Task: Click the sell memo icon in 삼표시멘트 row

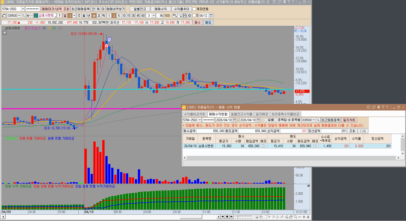Action: tap(315, 146)
